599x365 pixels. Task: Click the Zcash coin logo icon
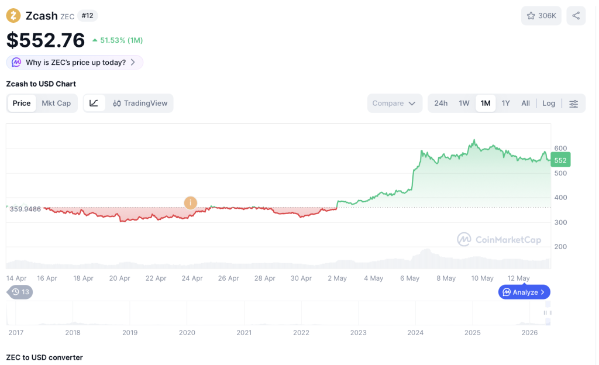point(13,16)
